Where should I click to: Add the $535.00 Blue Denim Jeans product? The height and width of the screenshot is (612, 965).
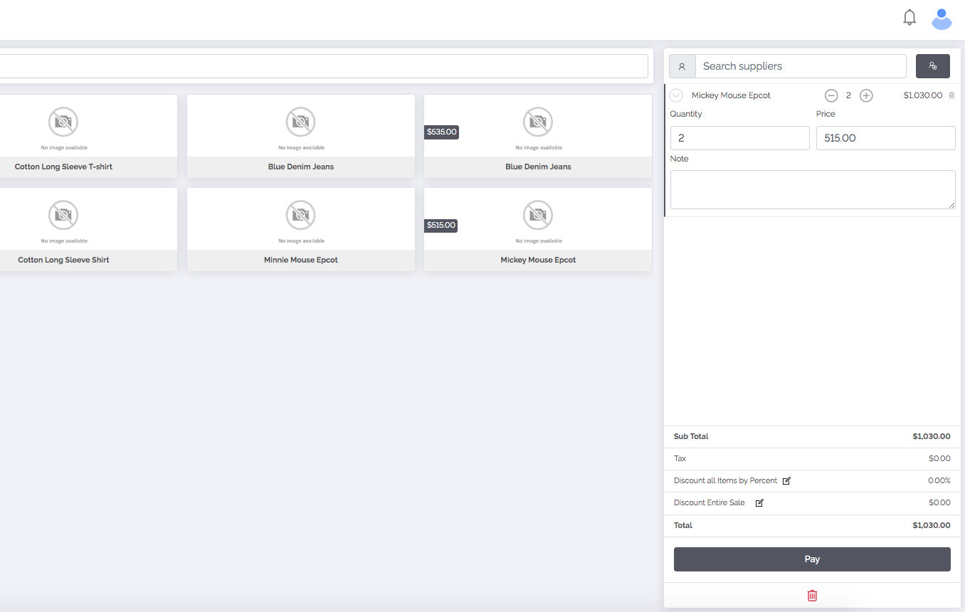(x=538, y=136)
